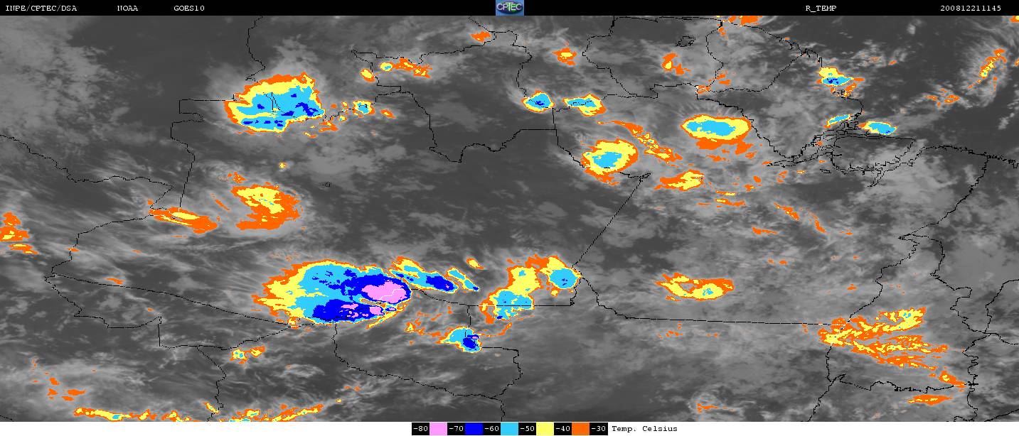Click the -80 legend label
Viewport: 1019px width, 436px height.
(421, 429)
